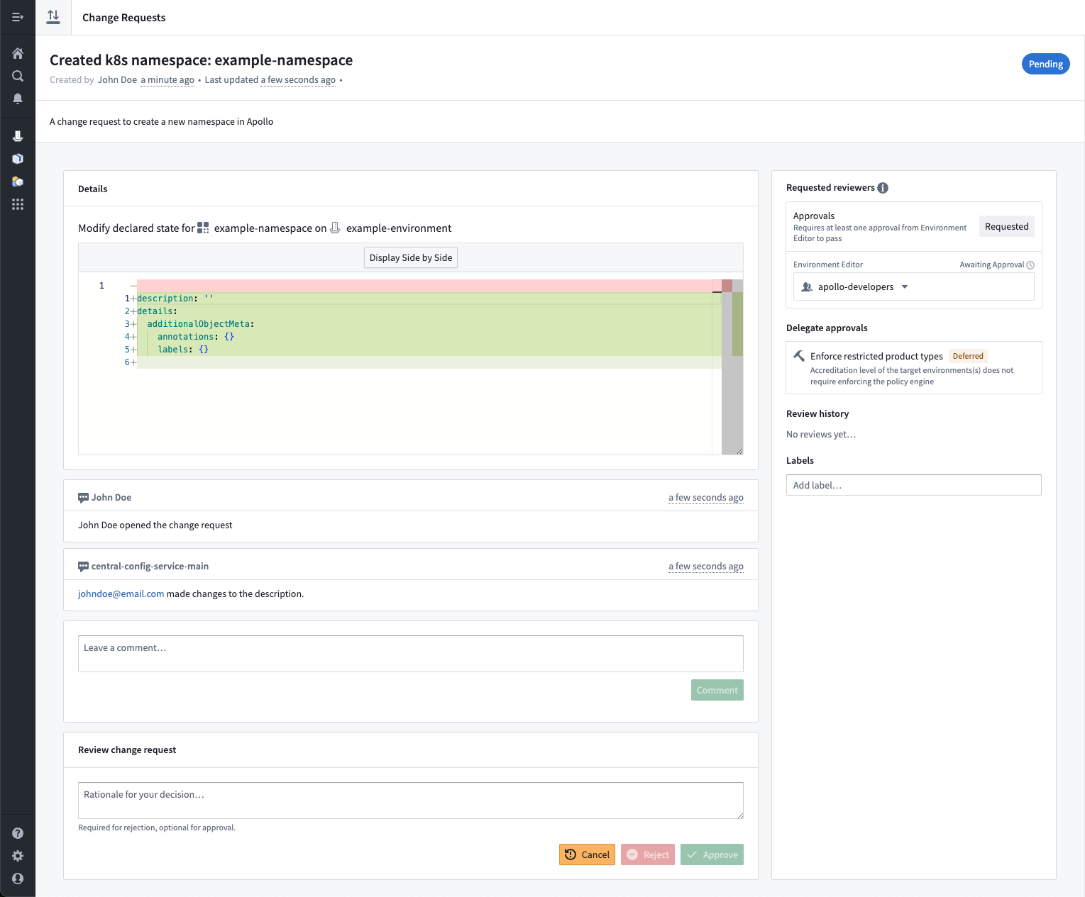This screenshot has height=897, width=1085.
Task: Open the app grid icon
Action: (18, 204)
